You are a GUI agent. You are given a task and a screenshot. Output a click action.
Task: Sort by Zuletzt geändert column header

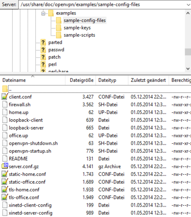pyautogui.click(x=148, y=80)
